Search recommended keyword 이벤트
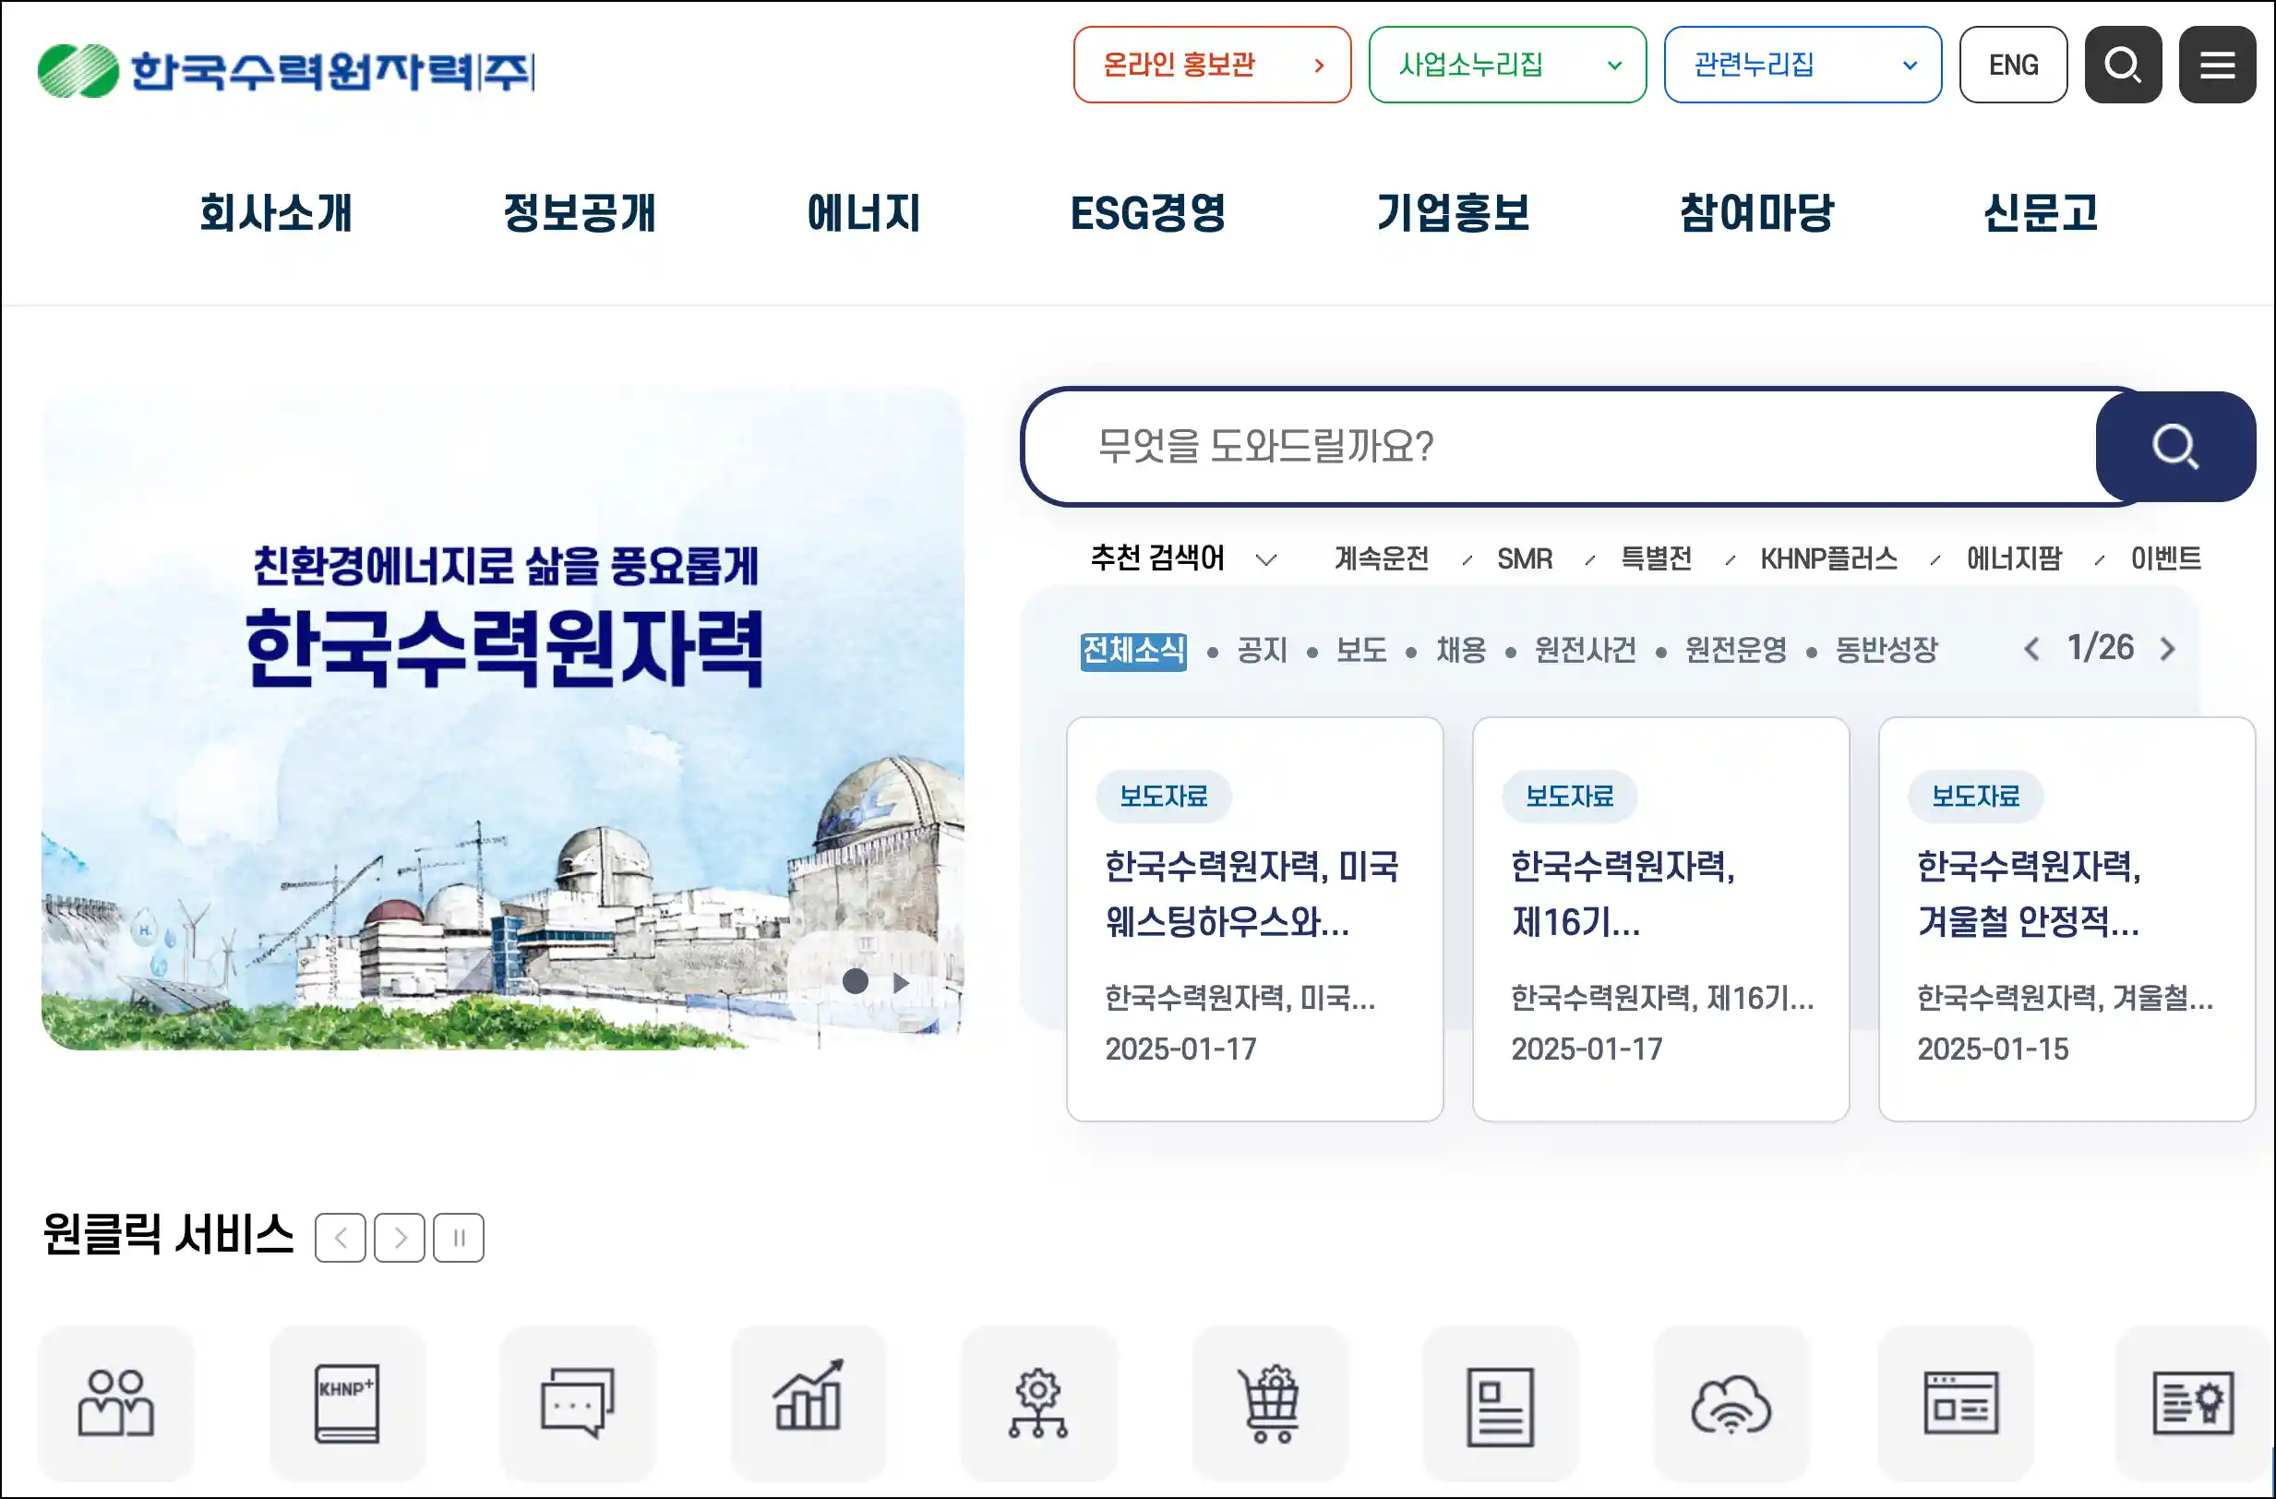Image resolution: width=2276 pixels, height=1499 pixels. tap(2166, 558)
